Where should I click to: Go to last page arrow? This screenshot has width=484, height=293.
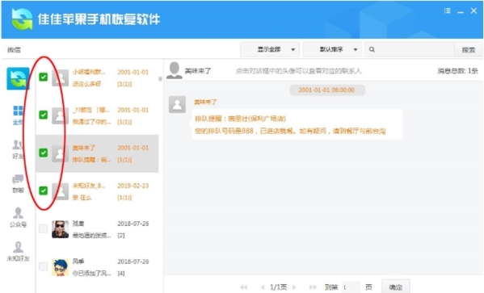point(313,287)
